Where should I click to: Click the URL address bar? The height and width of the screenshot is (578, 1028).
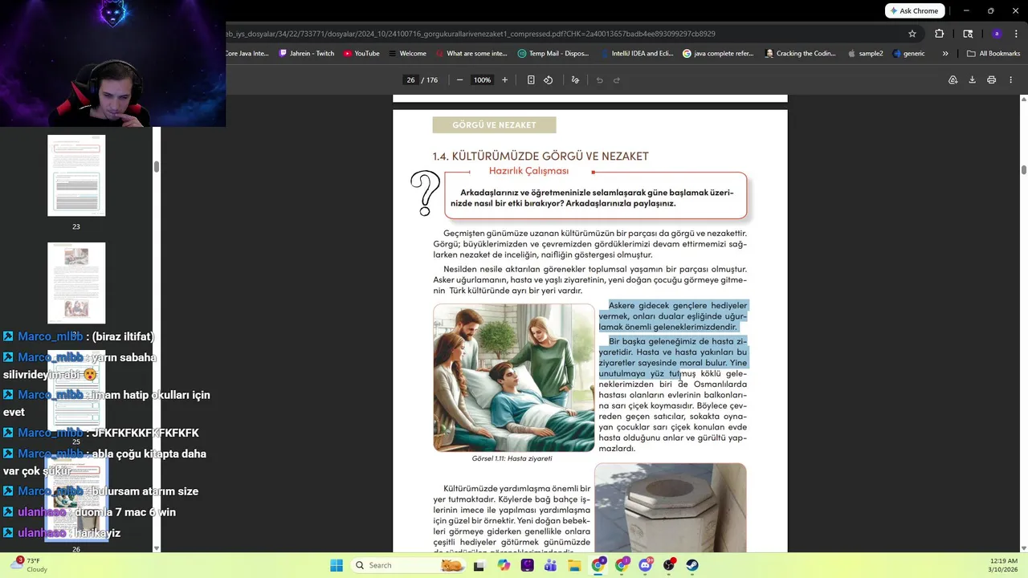pos(562,34)
